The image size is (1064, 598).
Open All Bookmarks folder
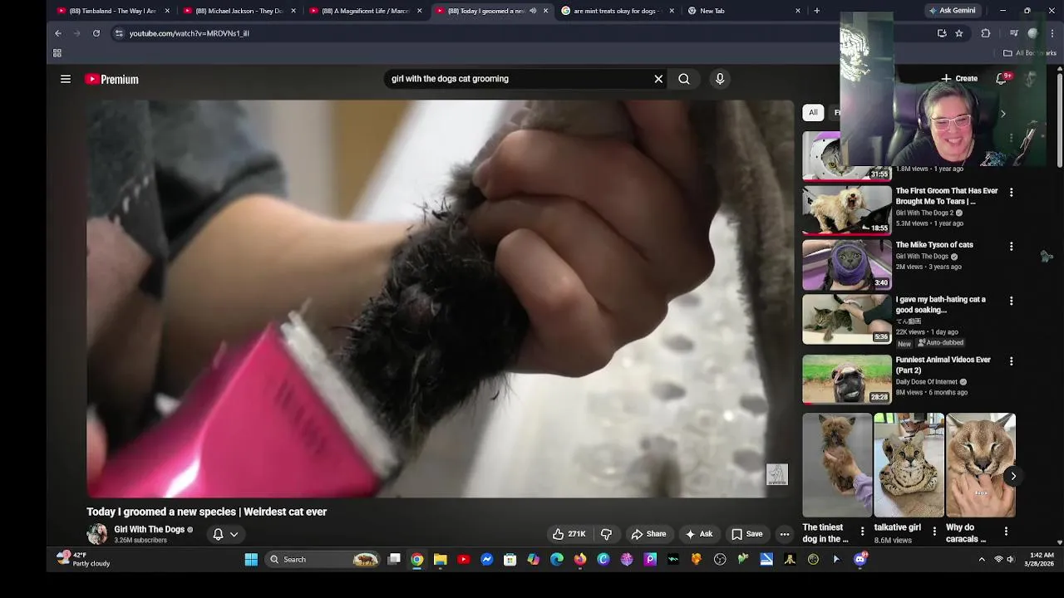point(1030,53)
